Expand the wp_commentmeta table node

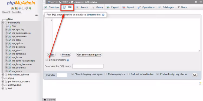coord(6,33)
